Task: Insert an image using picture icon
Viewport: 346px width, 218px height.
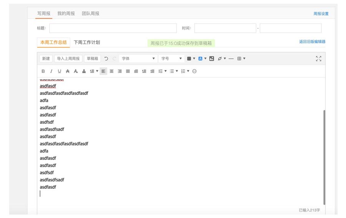Action: tap(211, 59)
